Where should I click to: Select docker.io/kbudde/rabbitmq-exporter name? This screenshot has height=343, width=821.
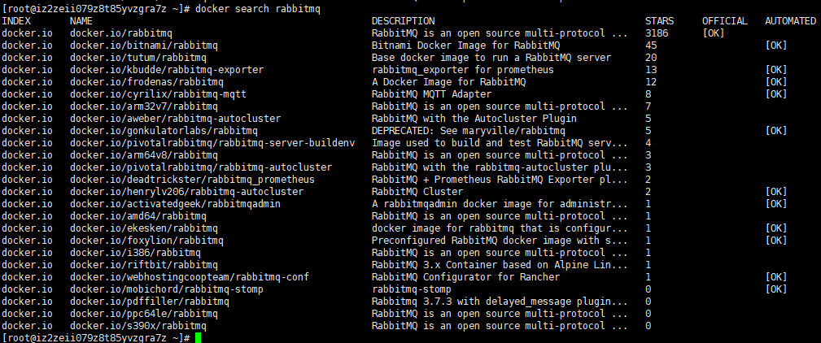point(167,70)
